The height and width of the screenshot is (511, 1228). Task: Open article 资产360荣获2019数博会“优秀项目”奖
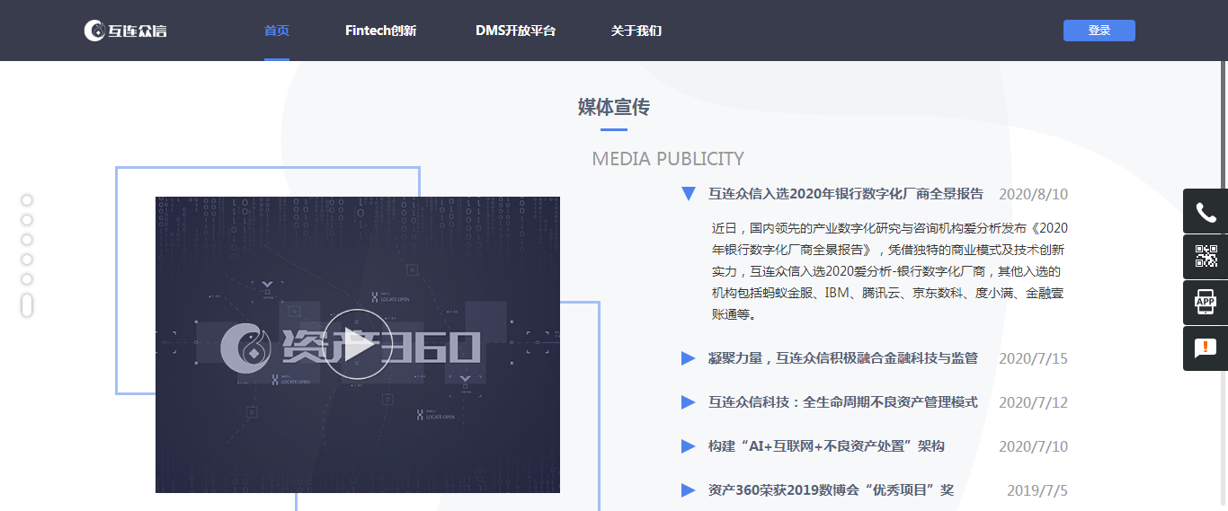831,490
